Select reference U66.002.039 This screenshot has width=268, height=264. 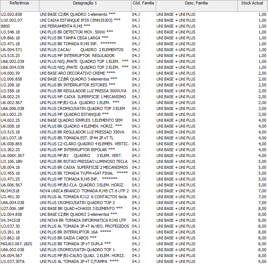(x=13, y=62)
